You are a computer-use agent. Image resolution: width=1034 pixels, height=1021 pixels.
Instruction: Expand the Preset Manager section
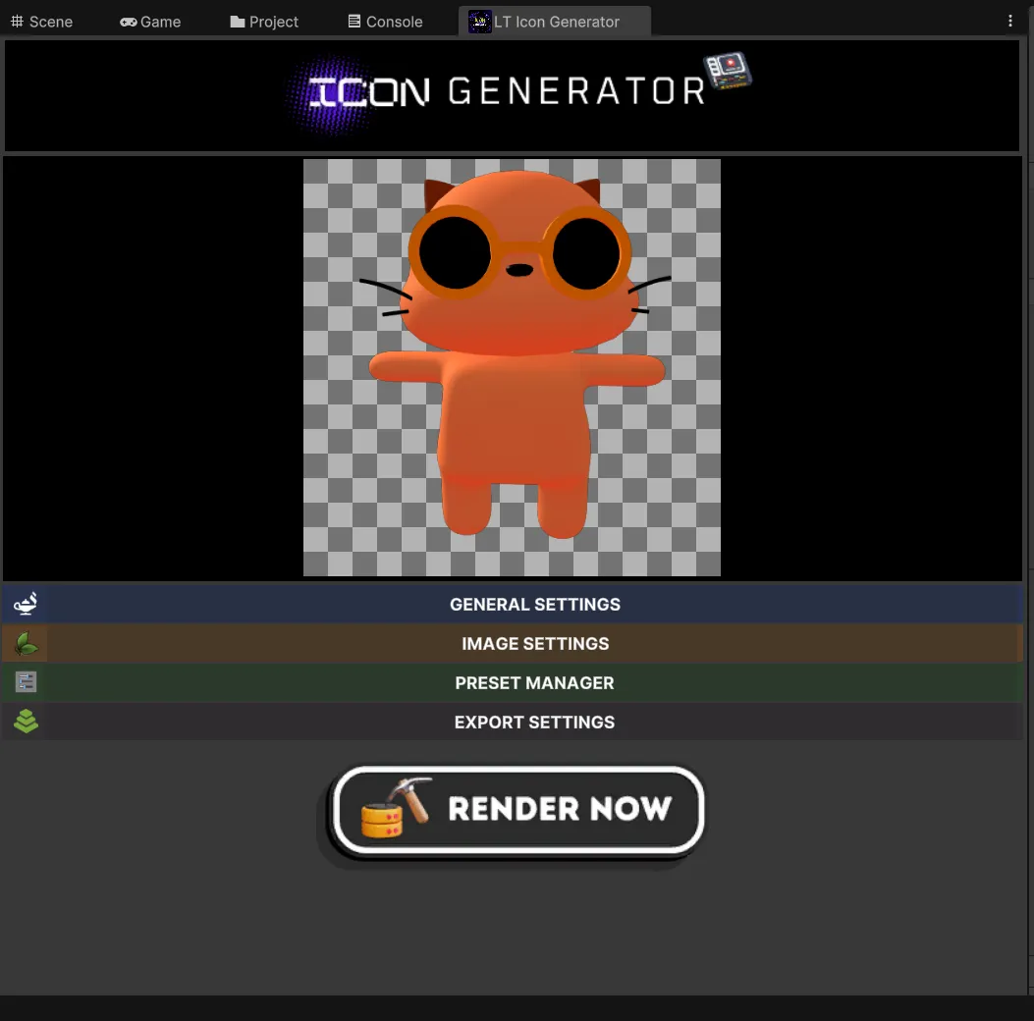click(x=534, y=682)
